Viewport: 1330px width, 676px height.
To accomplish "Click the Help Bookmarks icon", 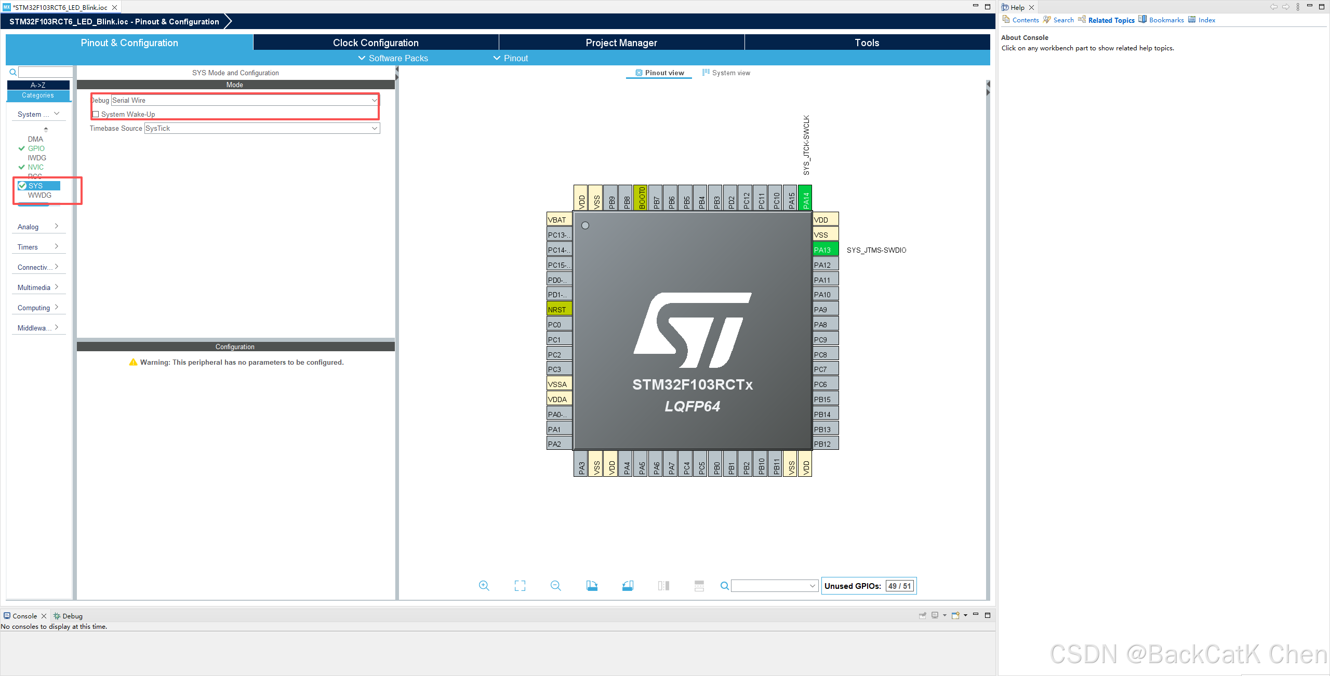I will click(x=1142, y=20).
